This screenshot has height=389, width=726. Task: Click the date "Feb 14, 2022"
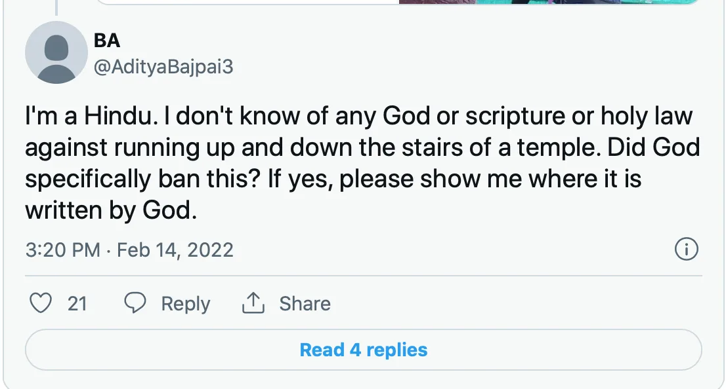[x=175, y=250]
